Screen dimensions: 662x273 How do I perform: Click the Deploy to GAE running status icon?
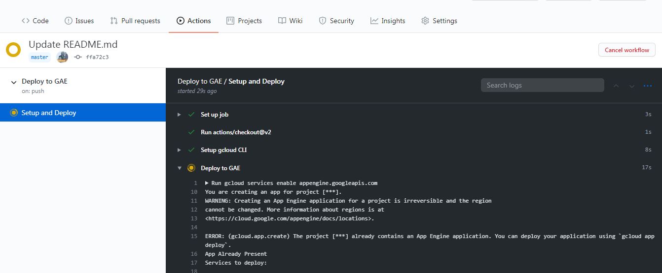[191, 168]
